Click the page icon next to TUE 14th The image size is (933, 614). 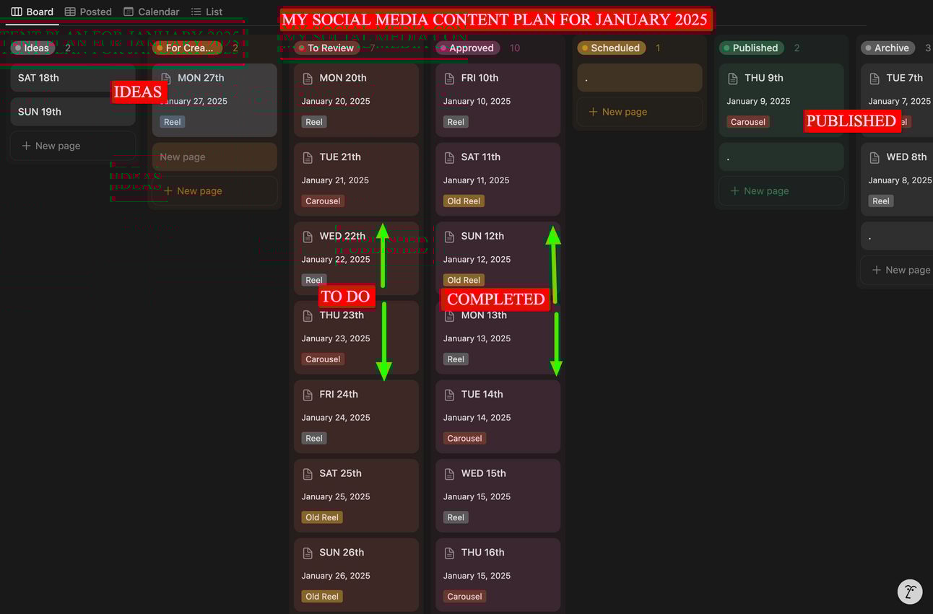tap(448, 395)
